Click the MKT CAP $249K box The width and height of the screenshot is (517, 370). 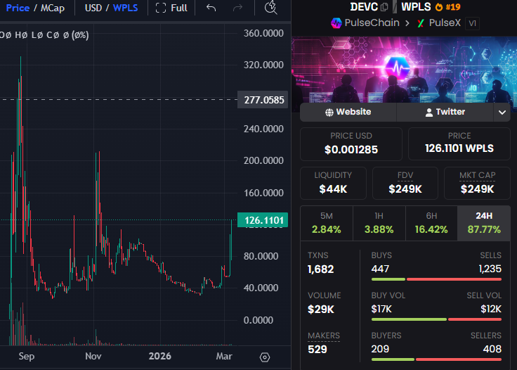(477, 183)
